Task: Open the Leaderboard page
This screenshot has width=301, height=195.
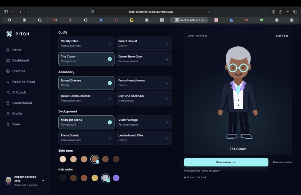Action: (19, 103)
